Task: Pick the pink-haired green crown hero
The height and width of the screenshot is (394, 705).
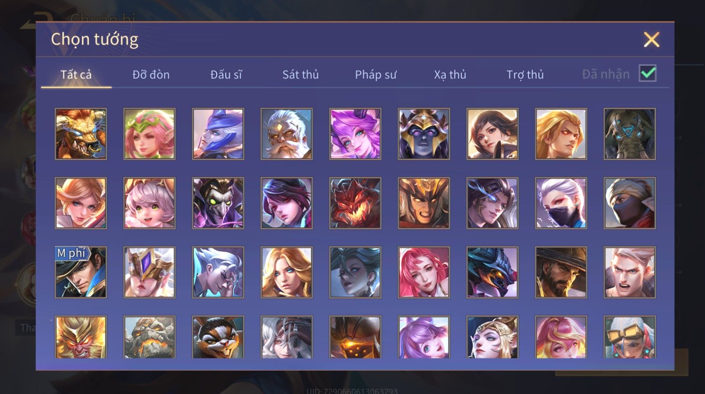Action: 149,134
